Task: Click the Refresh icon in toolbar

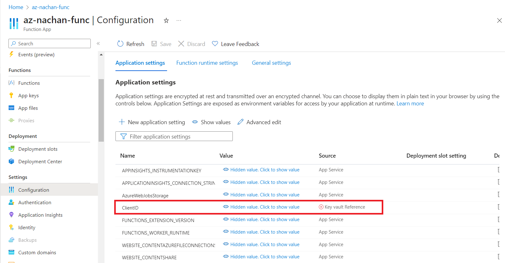Action: tap(120, 44)
